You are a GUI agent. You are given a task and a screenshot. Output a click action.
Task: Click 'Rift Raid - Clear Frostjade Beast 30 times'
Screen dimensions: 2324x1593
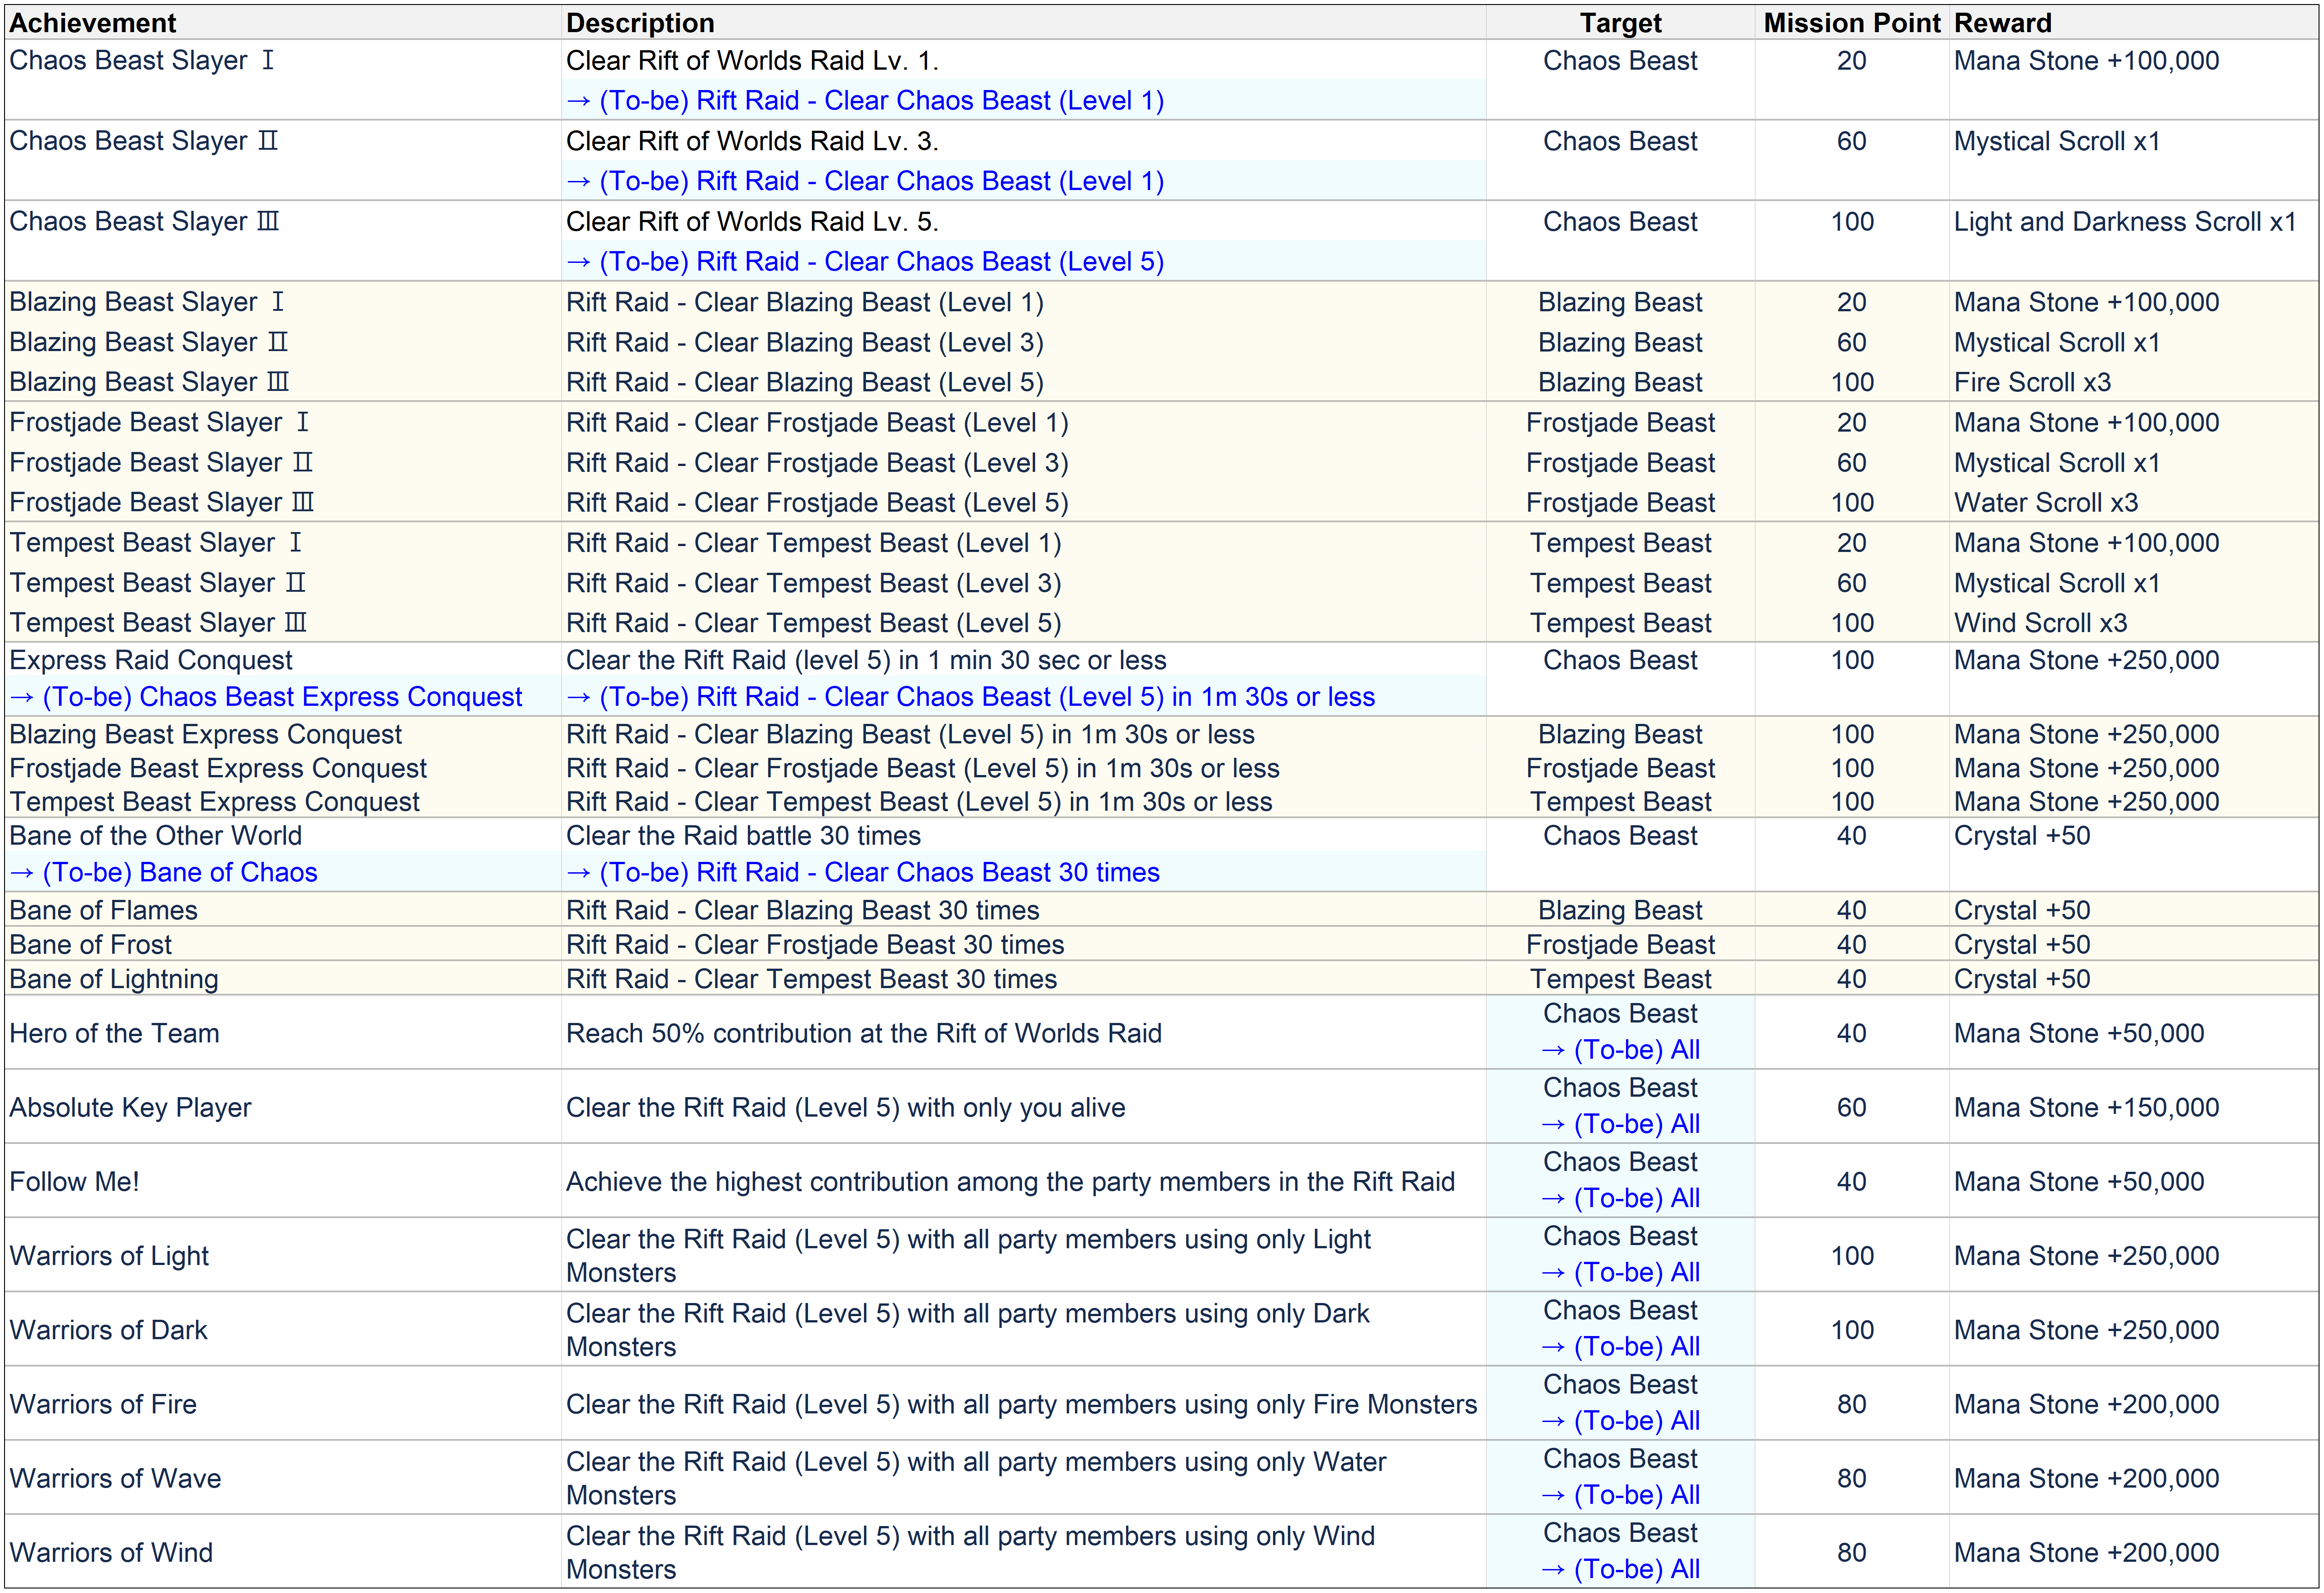point(815,944)
